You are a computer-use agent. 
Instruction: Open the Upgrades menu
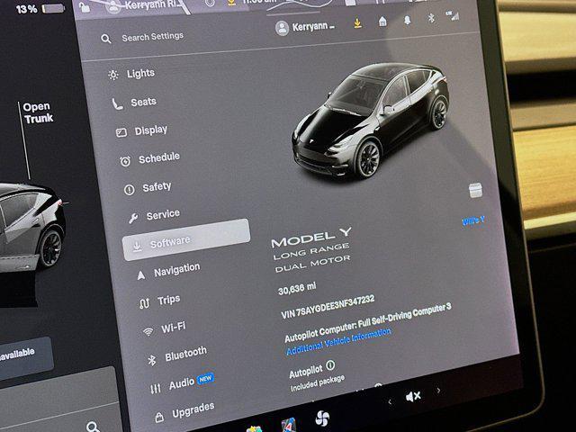click(184, 412)
